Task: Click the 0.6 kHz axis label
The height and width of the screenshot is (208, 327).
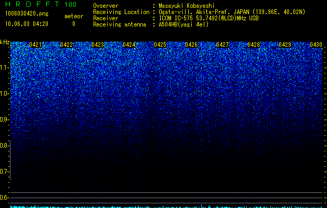Action: pos(4,198)
